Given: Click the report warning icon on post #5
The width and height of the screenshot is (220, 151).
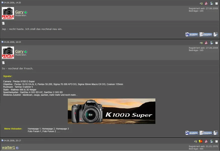Looking at the screenshot, I should tap(206, 141).
